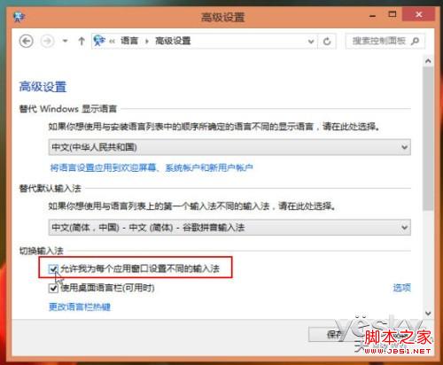Click the search magnifier icon
The height and width of the screenshot is (365, 443).
tap(416, 41)
